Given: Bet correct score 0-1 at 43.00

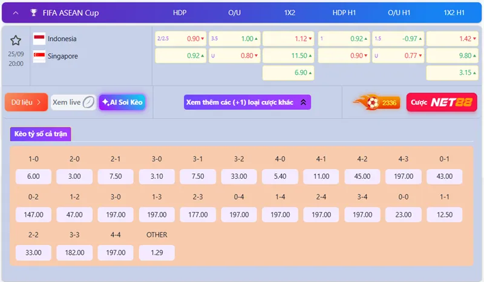Looking at the screenshot, I should click(x=445, y=176).
